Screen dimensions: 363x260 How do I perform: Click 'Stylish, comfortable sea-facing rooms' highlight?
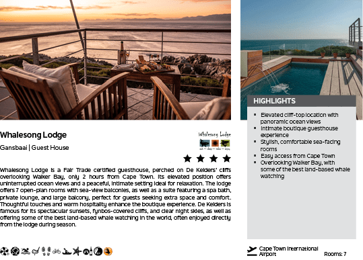pyautogui.click(x=300, y=145)
